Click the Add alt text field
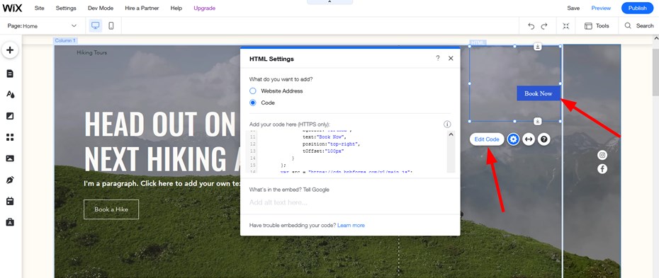Viewport: 659px width, 278px height. pyautogui.click(x=349, y=202)
